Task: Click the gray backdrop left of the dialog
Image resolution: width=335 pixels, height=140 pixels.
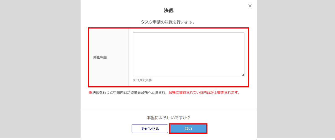Action: click(40, 69)
